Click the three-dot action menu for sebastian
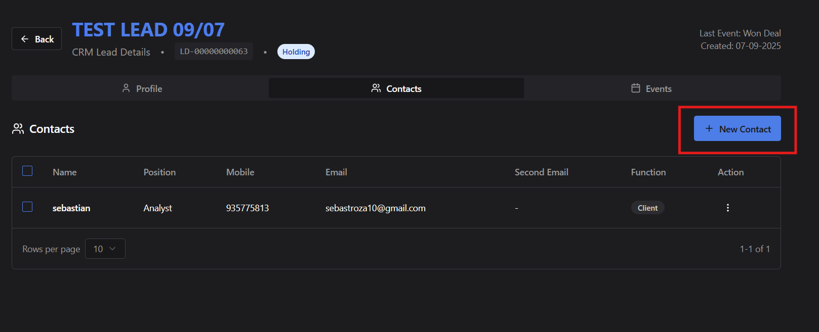This screenshot has height=332, width=819. coord(727,208)
